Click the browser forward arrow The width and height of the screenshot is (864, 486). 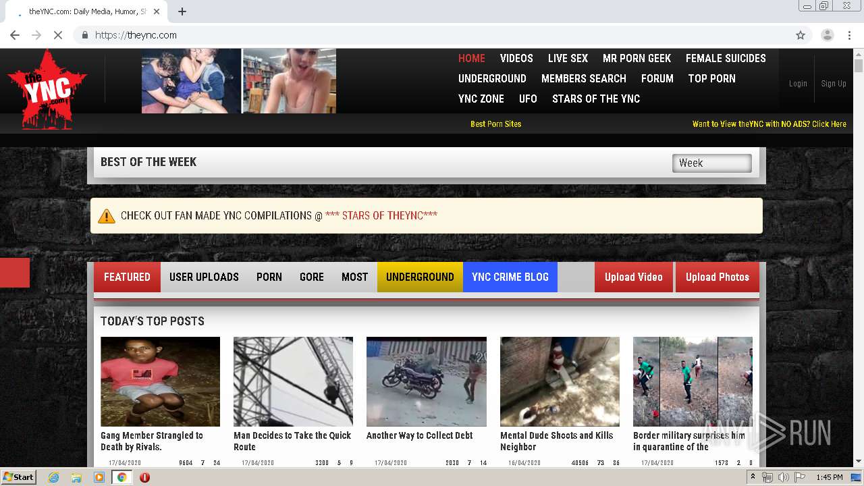pyautogui.click(x=36, y=35)
